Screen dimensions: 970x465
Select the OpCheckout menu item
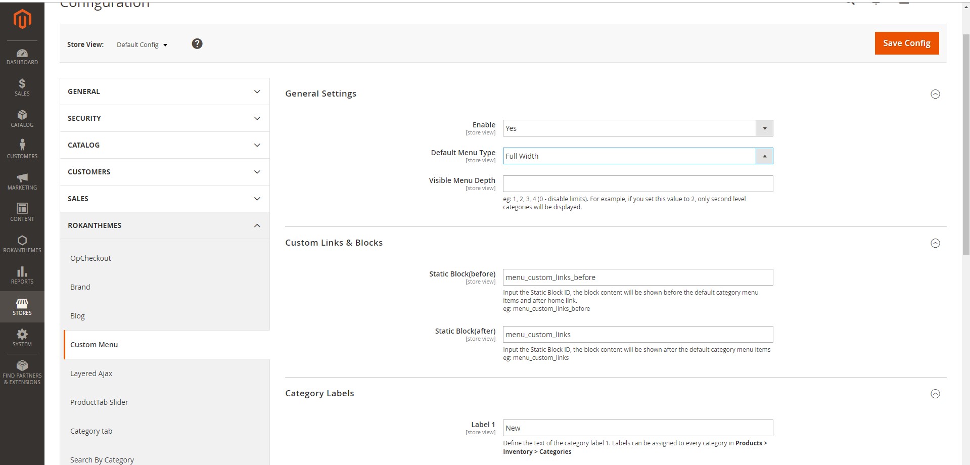pos(90,258)
